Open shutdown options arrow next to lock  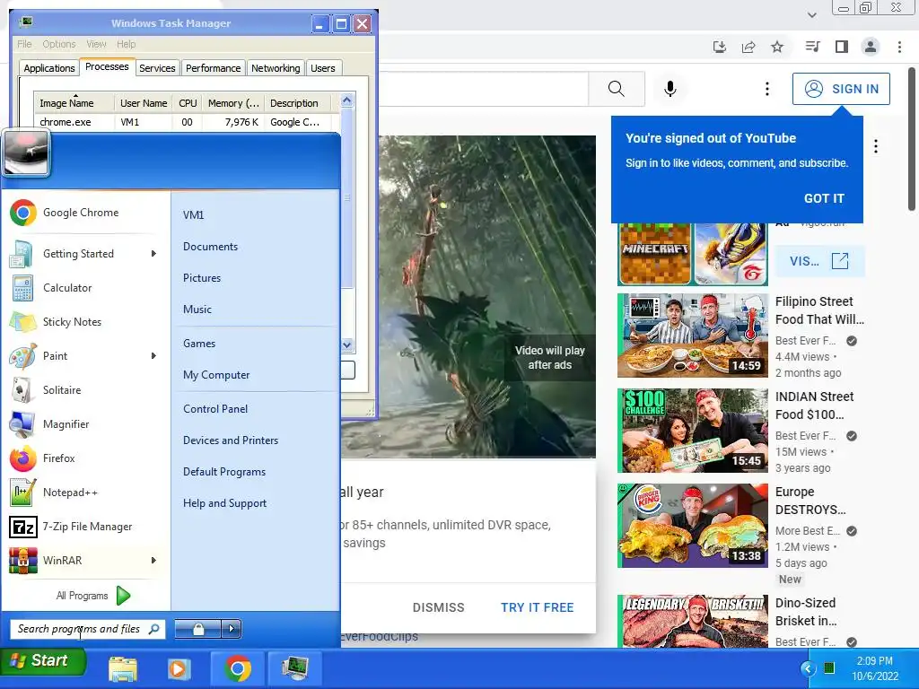232,629
